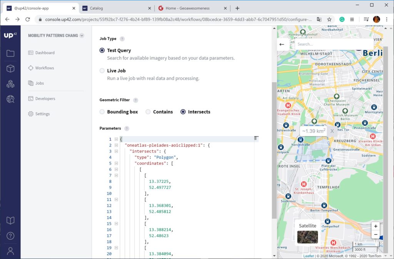The width and height of the screenshot is (394, 259).
Task: Open the Blocks cube icon in sidebar
Action: click(10, 69)
